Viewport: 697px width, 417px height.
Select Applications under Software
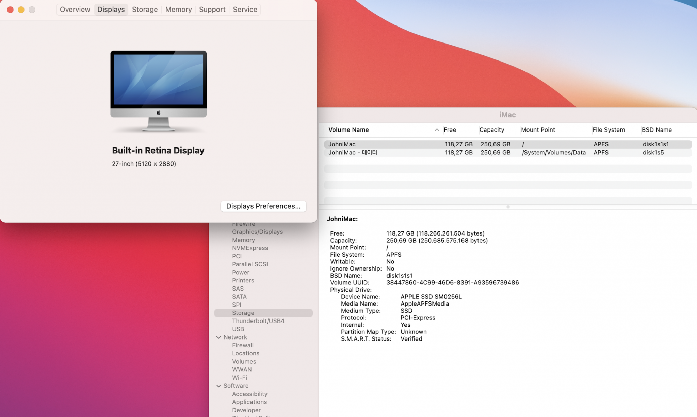pos(249,402)
